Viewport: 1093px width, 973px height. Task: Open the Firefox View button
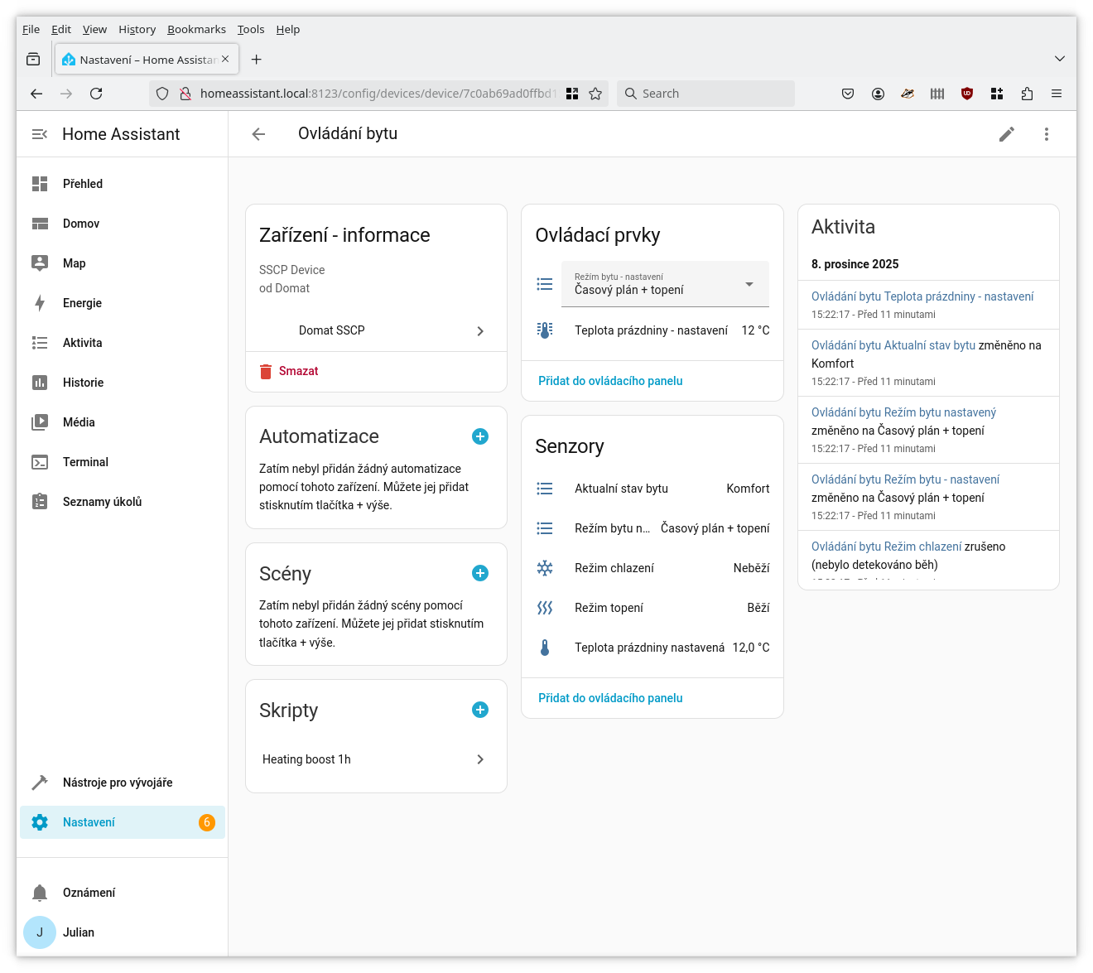point(33,60)
